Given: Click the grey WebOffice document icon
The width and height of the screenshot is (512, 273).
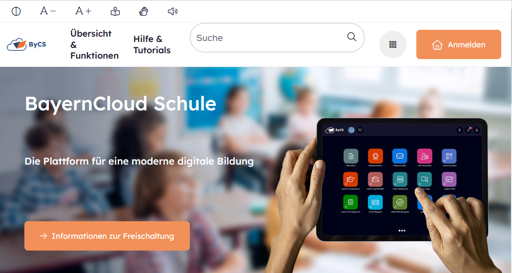Looking at the screenshot, I should [x=351, y=156].
